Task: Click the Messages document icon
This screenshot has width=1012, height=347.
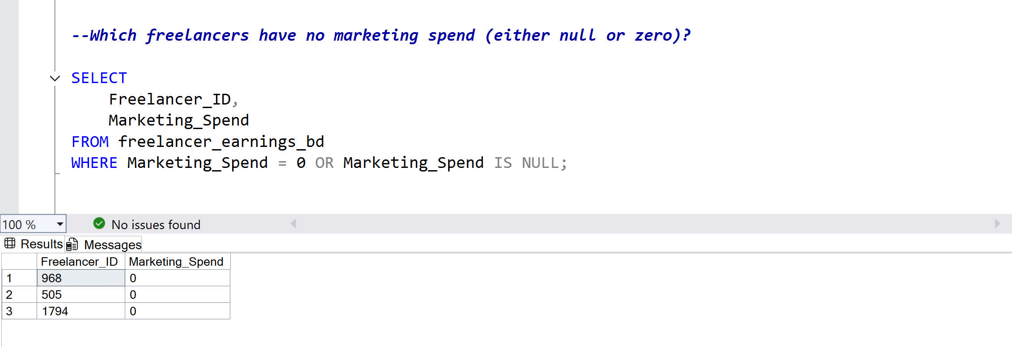Action: [x=72, y=245]
